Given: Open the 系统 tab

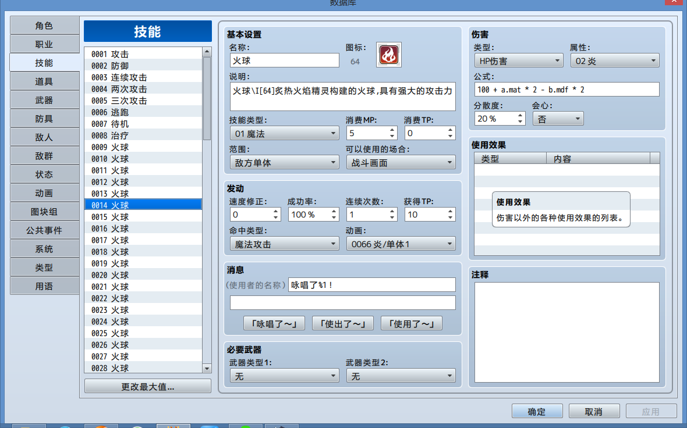Looking at the screenshot, I should tap(44, 249).
